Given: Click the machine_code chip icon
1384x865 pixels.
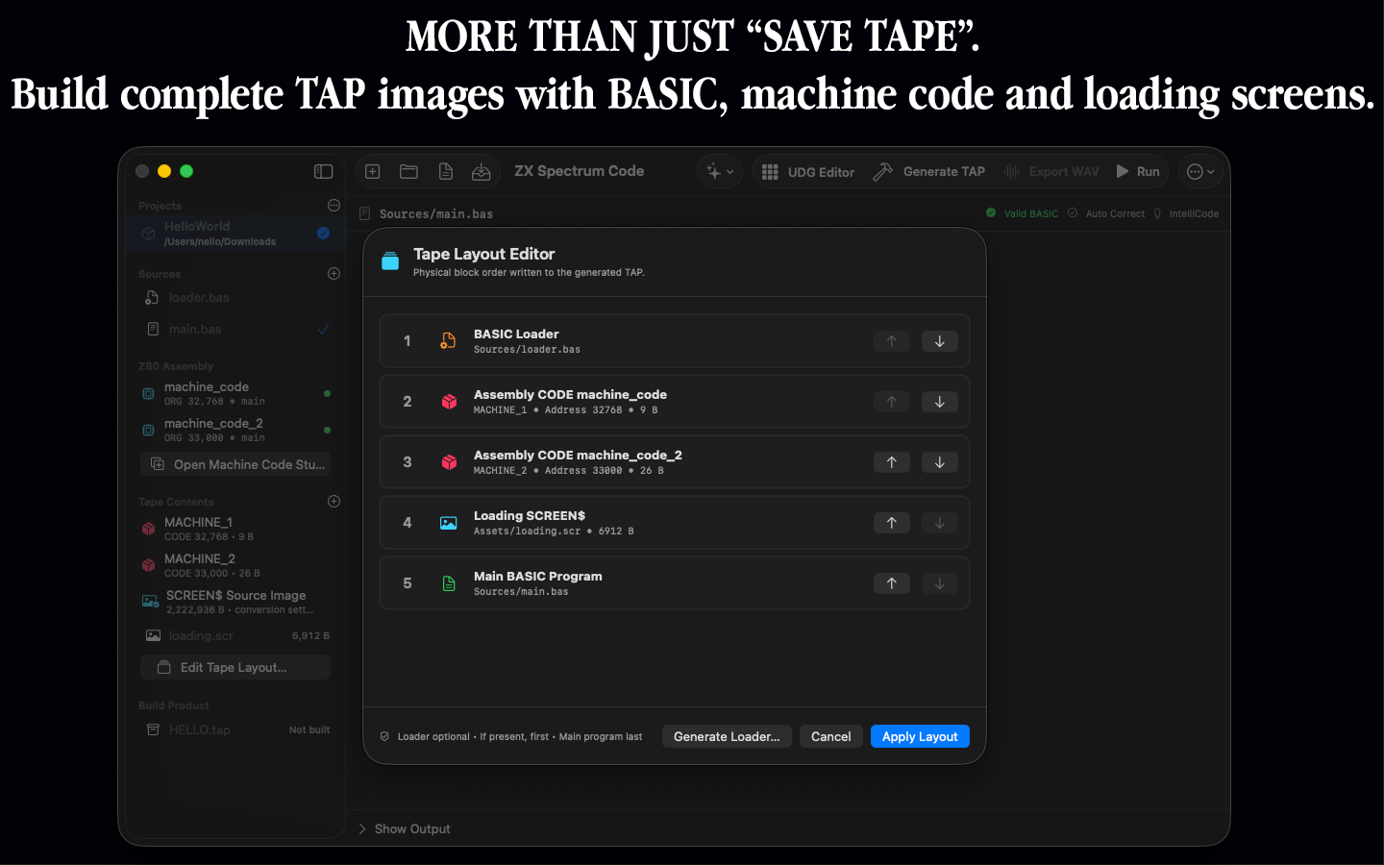Looking at the screenshot, I should tap(148, 393).
